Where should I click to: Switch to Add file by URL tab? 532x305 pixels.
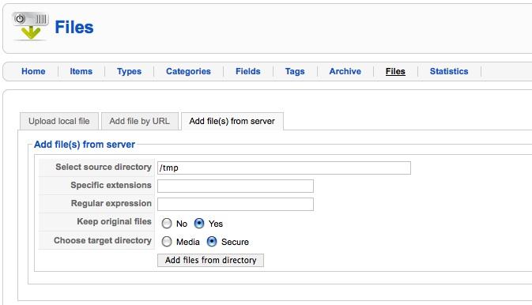[139, 121]
